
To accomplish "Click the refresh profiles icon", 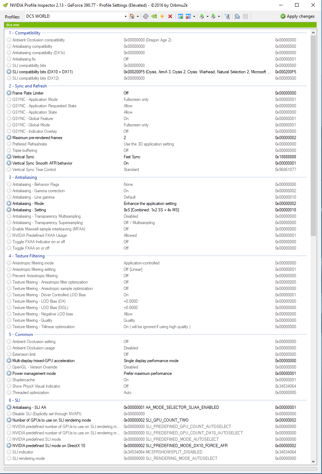I will [146, 16].
